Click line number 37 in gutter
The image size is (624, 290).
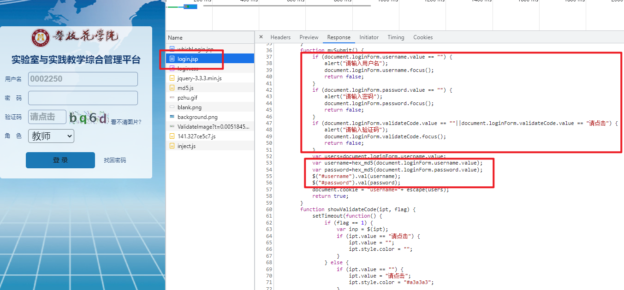(x=269, y=57)
